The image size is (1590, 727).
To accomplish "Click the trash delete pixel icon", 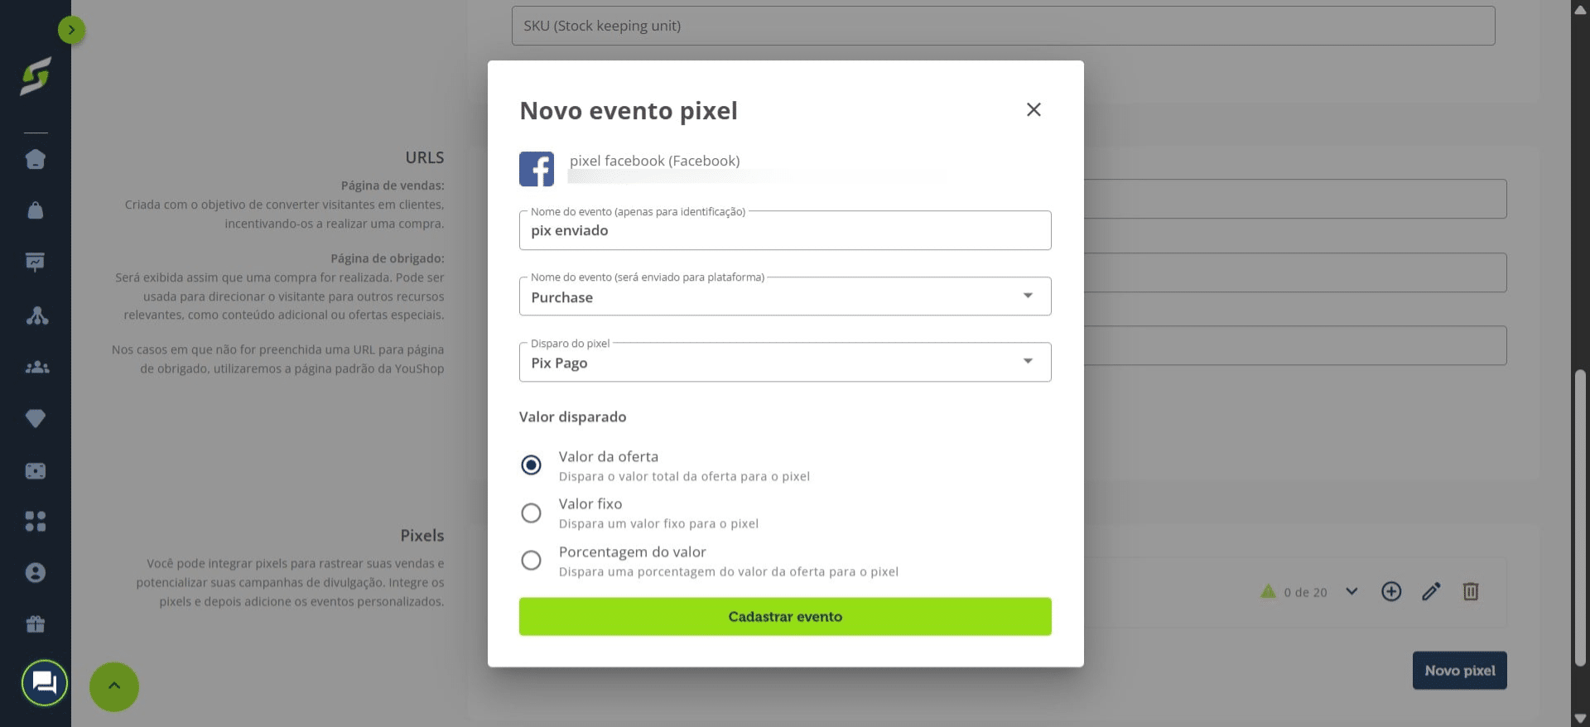I will coord(1471,591).
